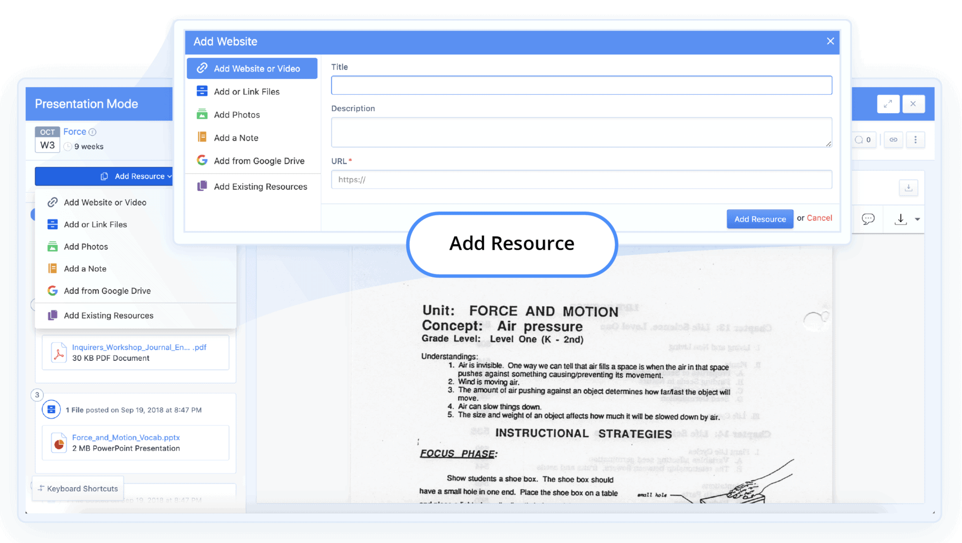Close the Add Website dialog
Image resolution: width=962 pixels, height=543 pixels.
(x=830, y=41)
